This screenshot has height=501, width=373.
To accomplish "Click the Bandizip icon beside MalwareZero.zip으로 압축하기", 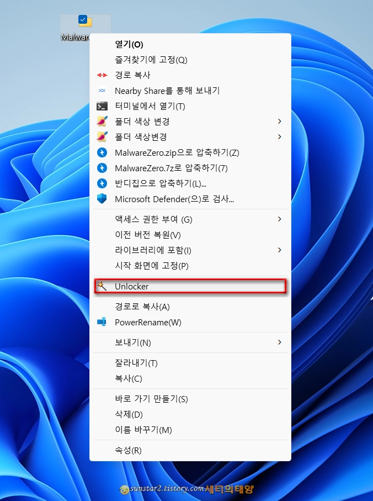I will [102, 152].
